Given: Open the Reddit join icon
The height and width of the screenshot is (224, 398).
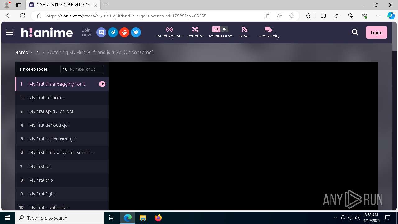Looking at the screenshot, I should pos(124,32).
